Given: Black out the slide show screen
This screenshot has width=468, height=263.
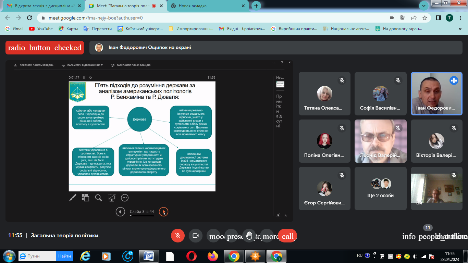Looking at the screenshot, I should [x=111, y=198].
